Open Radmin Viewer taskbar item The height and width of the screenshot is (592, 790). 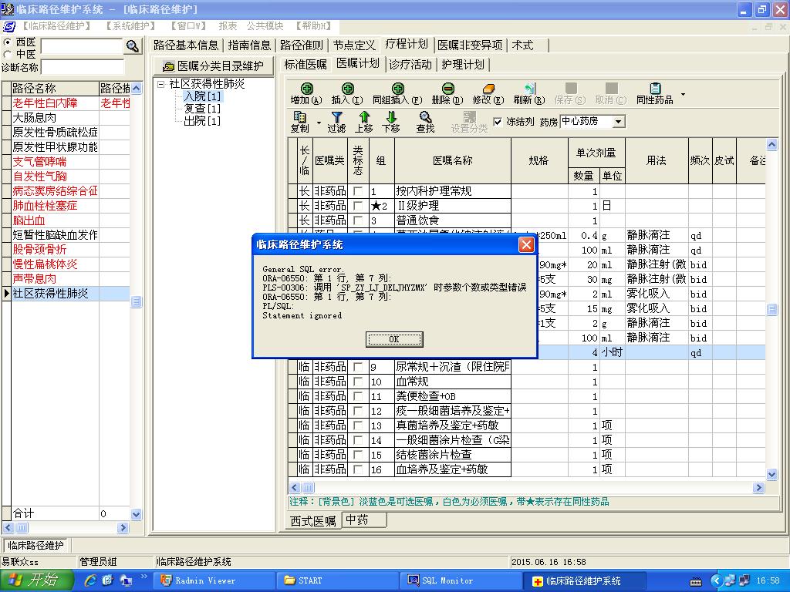[x=214, y=580]
